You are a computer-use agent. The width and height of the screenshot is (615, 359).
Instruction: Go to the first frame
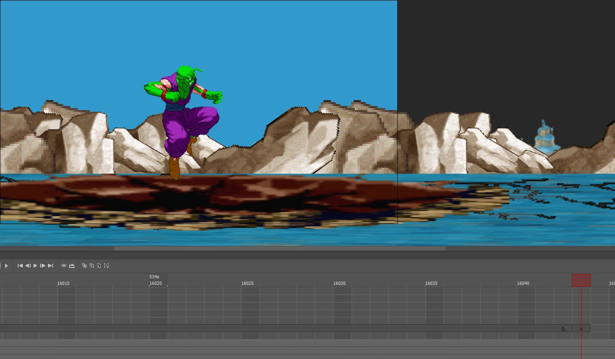(20, 266)
